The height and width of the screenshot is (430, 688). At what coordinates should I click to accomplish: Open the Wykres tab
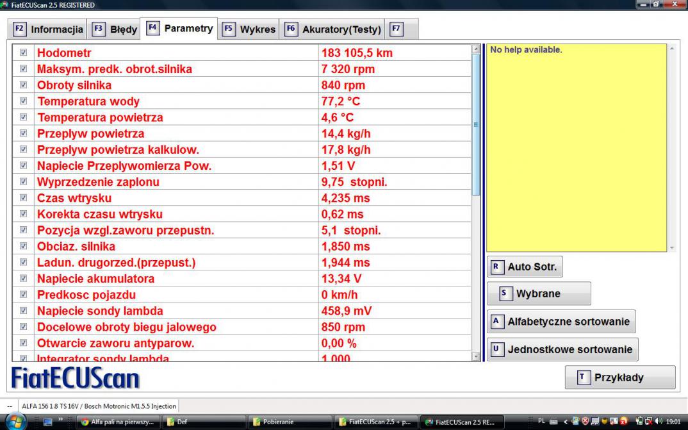[250, 29]
